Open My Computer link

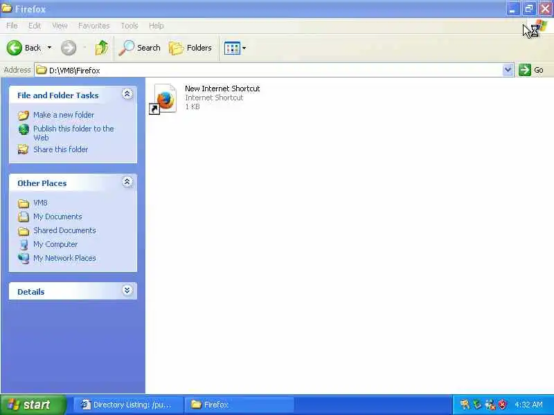[55, 244]
